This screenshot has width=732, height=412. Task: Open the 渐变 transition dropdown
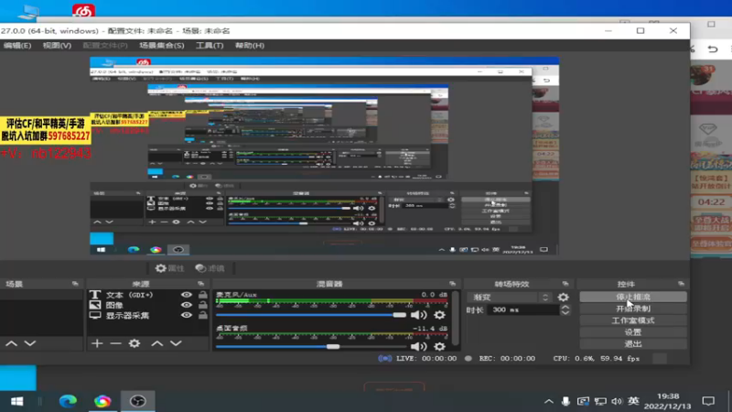pyautogui.click(x=510, y=297)
